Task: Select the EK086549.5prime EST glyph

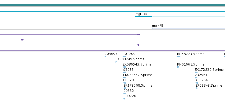Action: 124,67
